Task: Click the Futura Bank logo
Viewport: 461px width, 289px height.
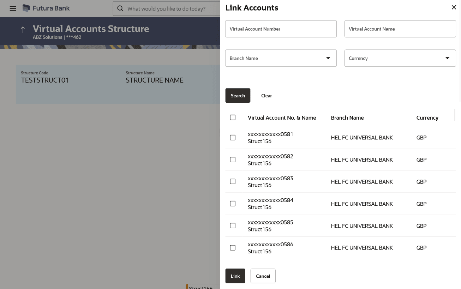Action: tap(46, 8)
